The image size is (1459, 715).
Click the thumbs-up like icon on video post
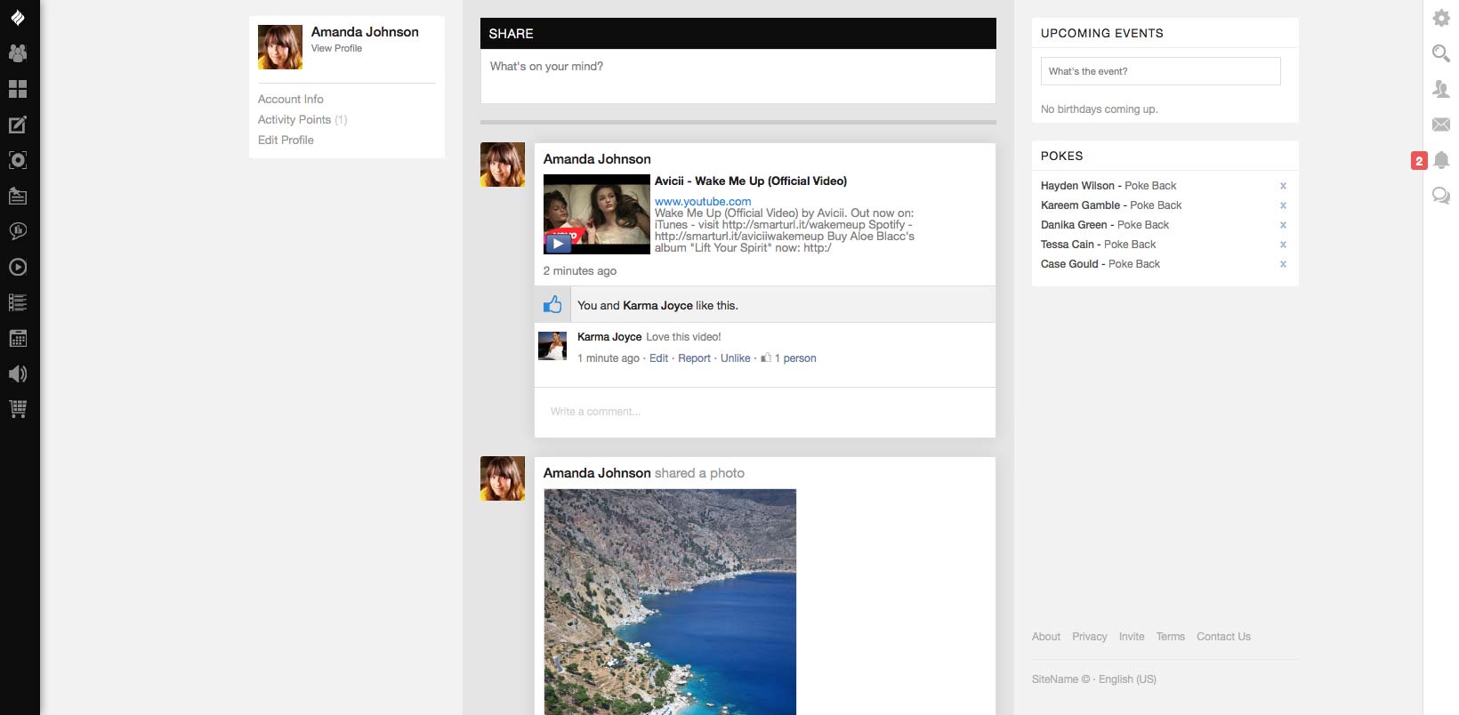(552, 305)
